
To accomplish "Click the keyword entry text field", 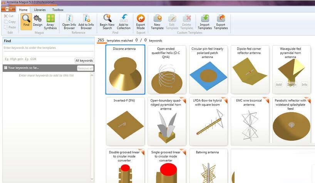I will [49, 53].
